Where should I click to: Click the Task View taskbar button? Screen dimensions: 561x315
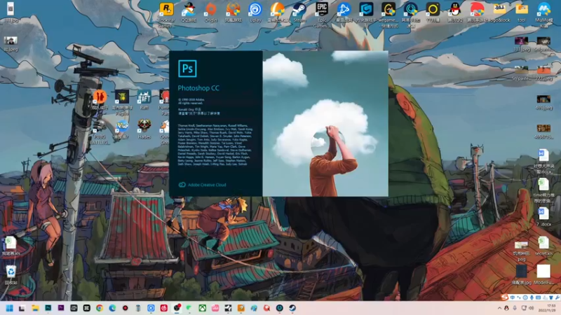pyautogui.click(x=22, y=308)
